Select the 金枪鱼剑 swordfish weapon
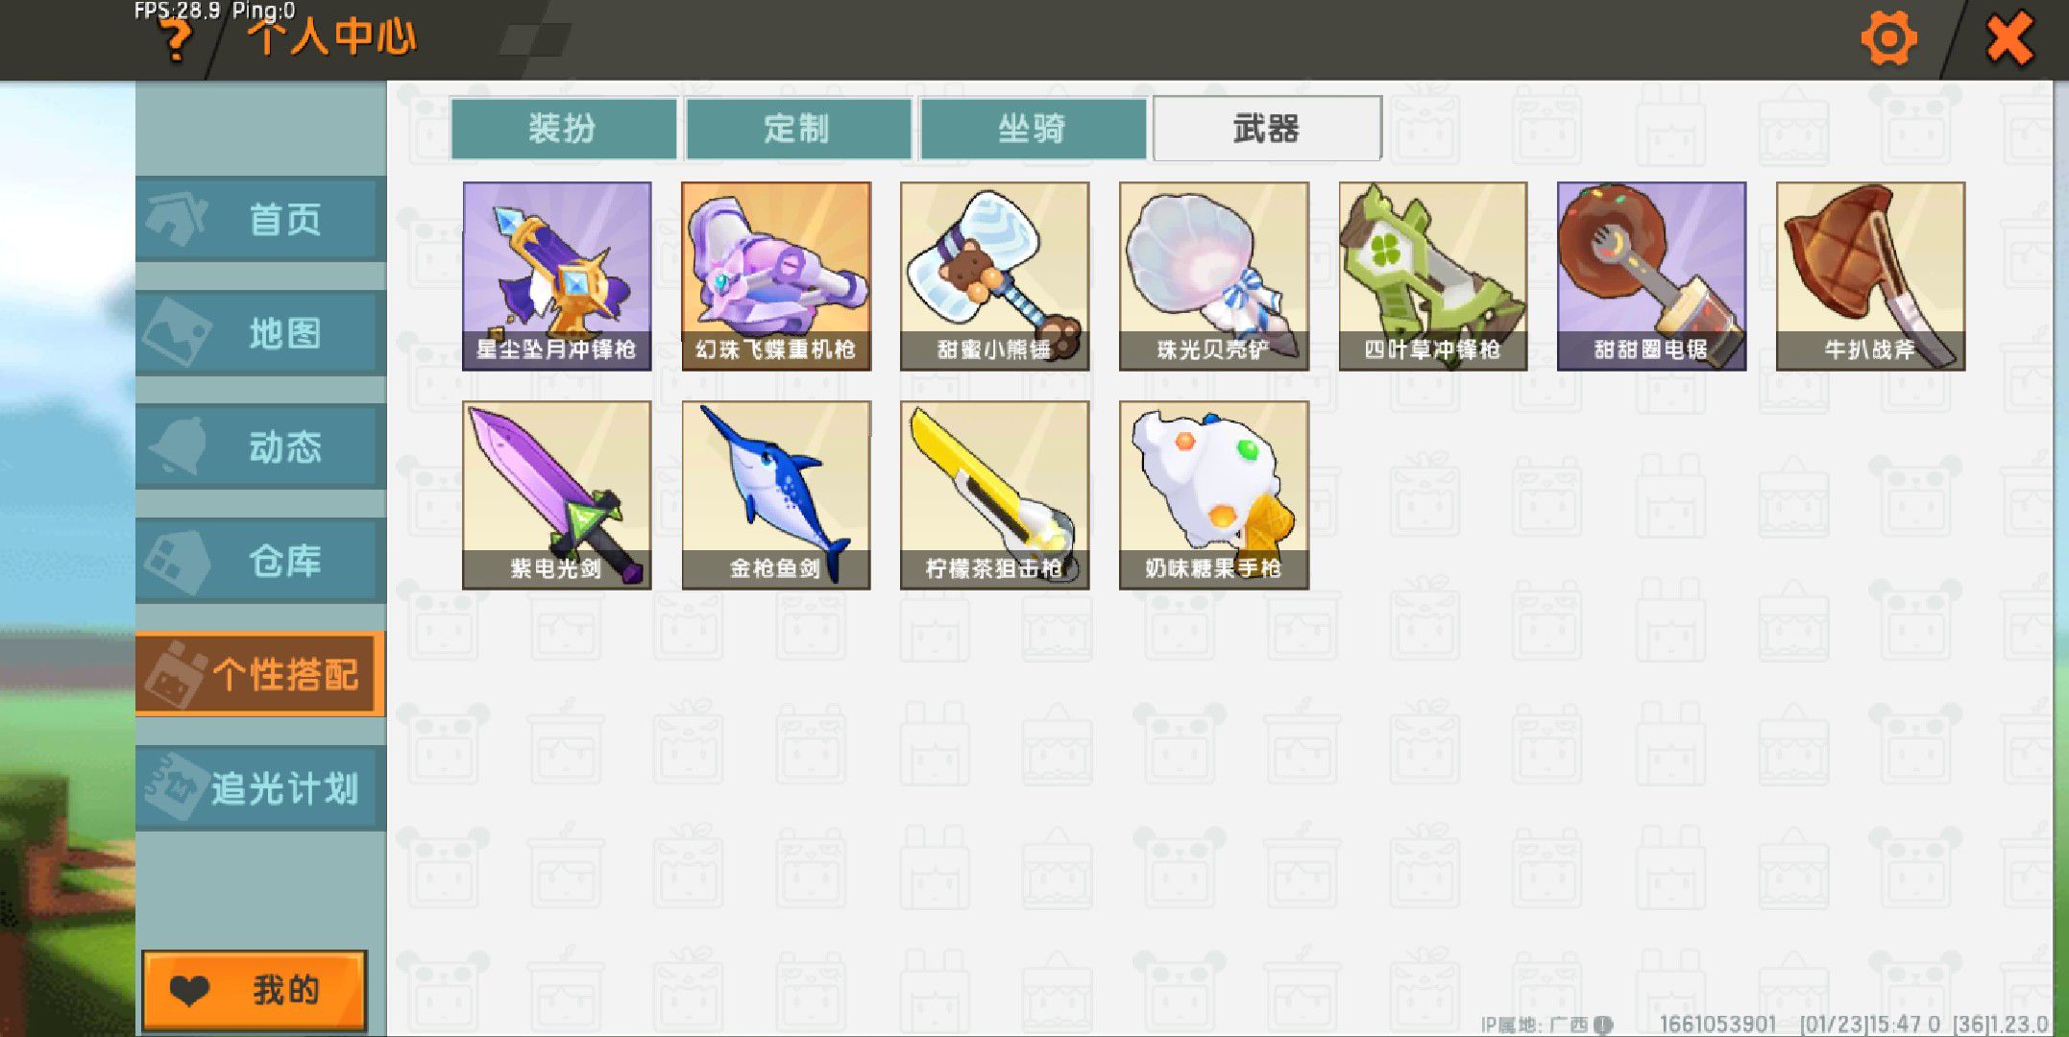Screen dimensions: 2069x1037 (776, 495)
